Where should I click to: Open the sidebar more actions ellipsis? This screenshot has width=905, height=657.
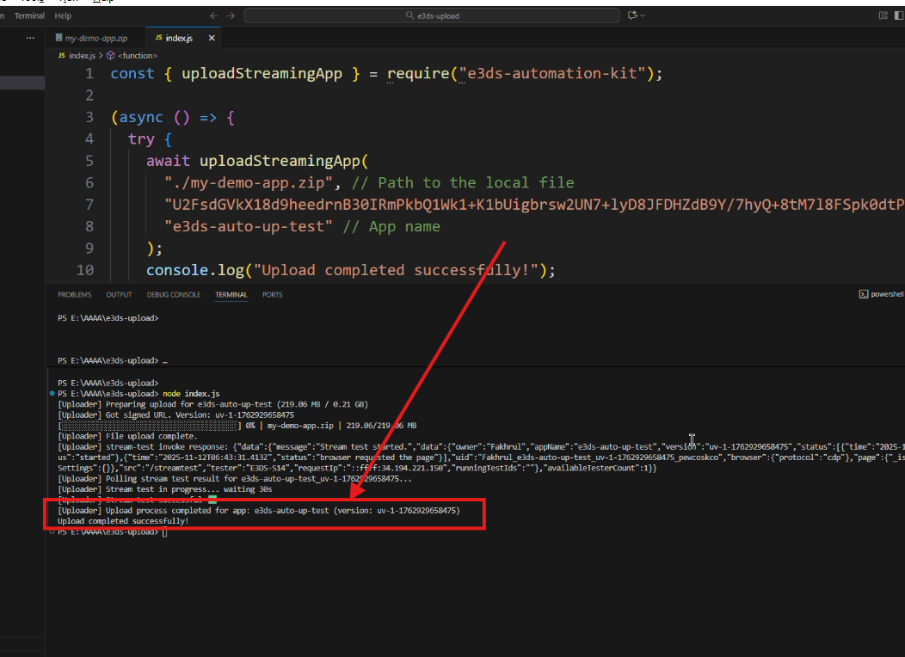click(31, 39)
